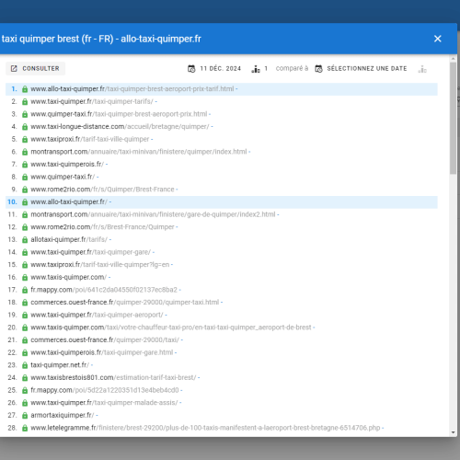Click the greyed podium icon at toolbar end
The height and width of the screenshot is (460, 460).
(x=422, y=69)
